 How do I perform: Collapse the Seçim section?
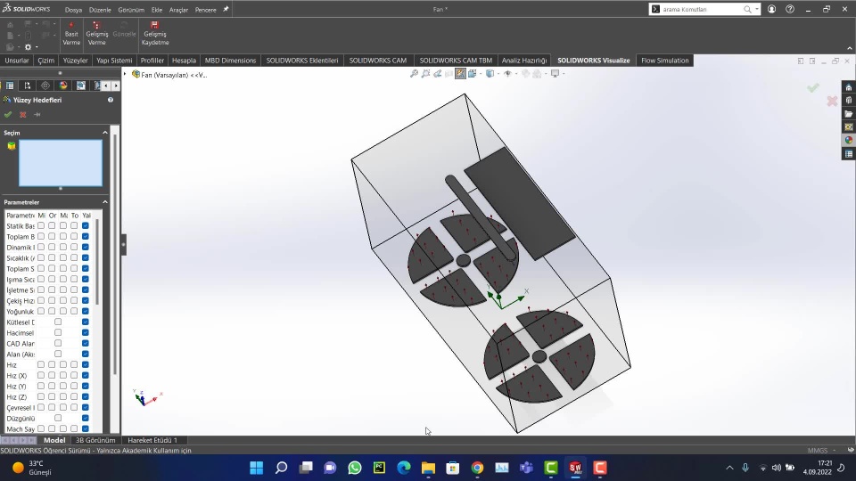(x=105, y=133)
